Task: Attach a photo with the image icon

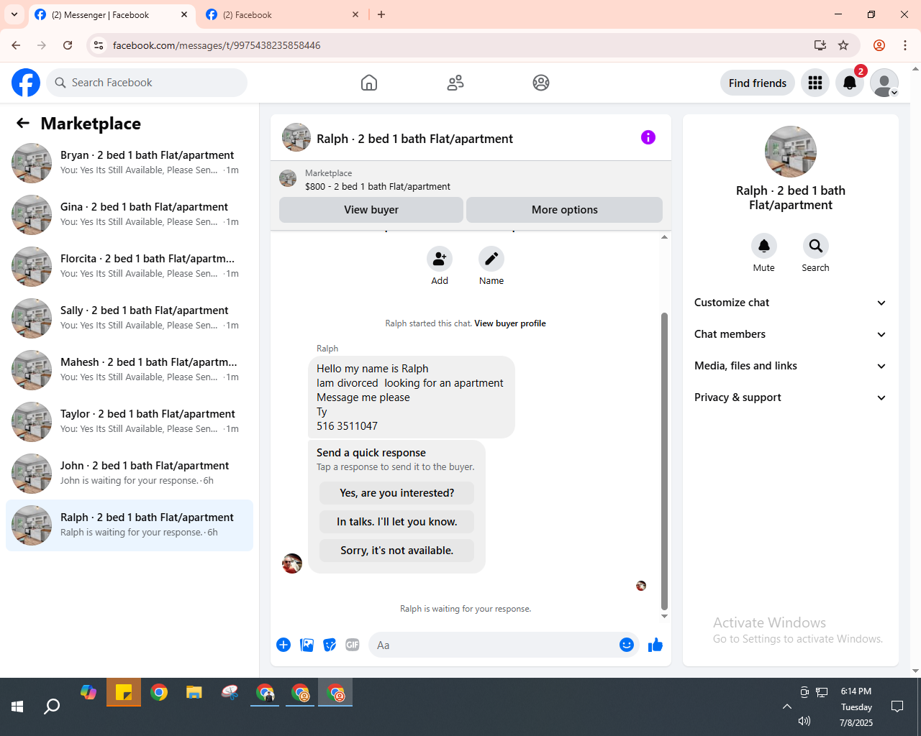Action: tap(307, 645)
